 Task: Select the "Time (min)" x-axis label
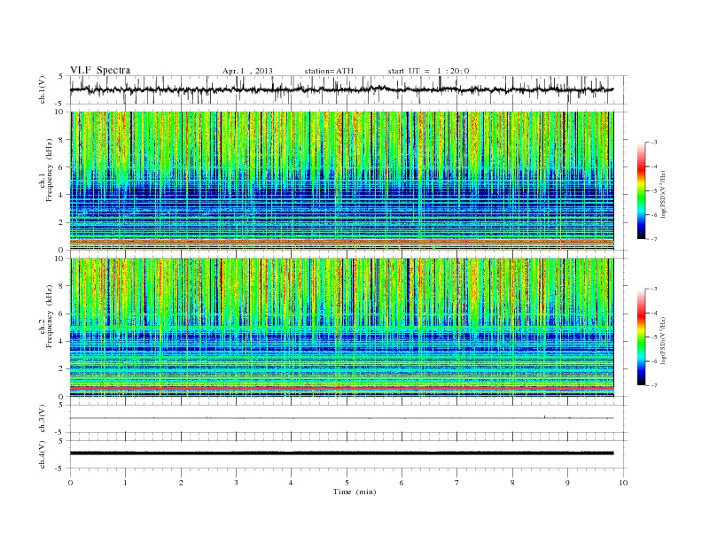[355, 492]
